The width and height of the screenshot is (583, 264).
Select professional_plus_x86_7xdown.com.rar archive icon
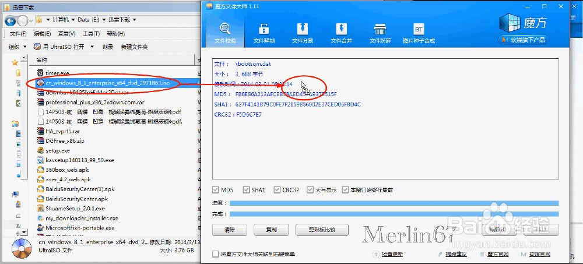click(41, 102)
